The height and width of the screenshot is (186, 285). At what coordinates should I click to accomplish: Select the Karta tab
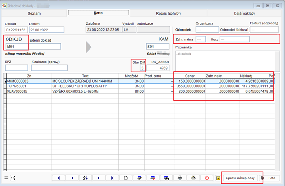tap(98, 13)
